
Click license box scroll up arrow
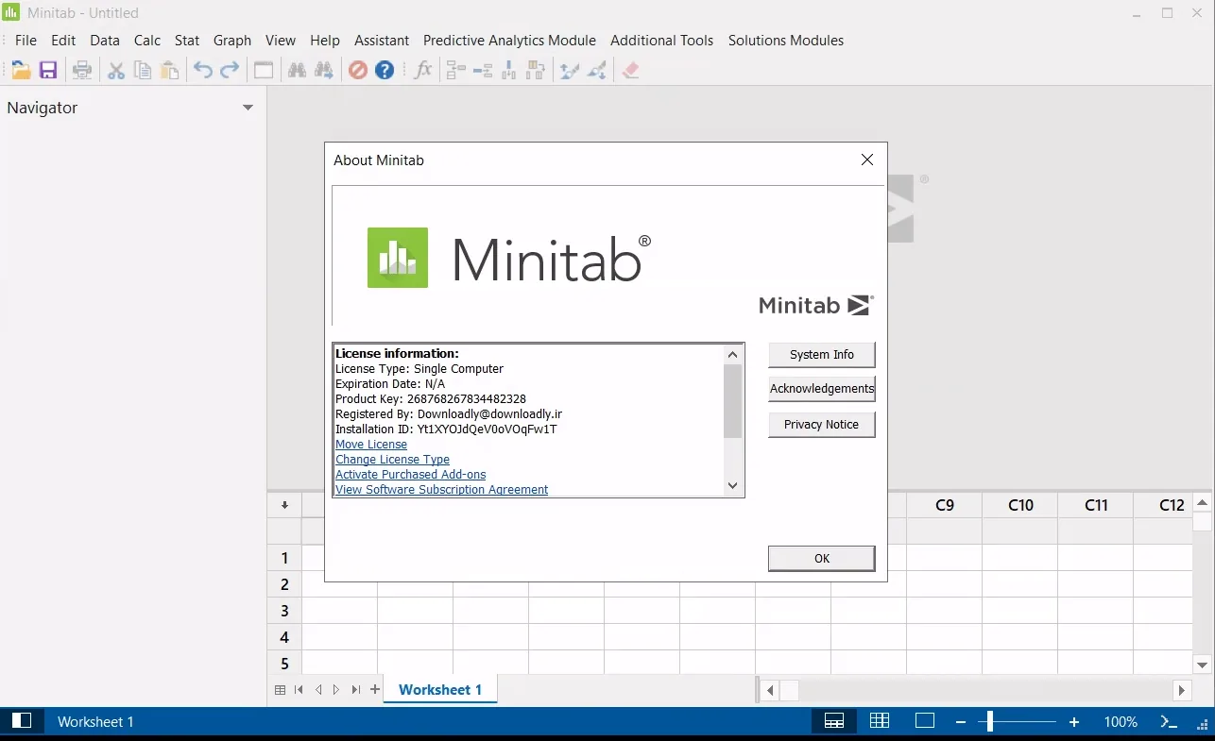pyautogui.click(x=733, y=355)
